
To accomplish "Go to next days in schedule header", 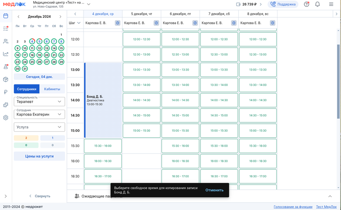I will coord(336,14).
